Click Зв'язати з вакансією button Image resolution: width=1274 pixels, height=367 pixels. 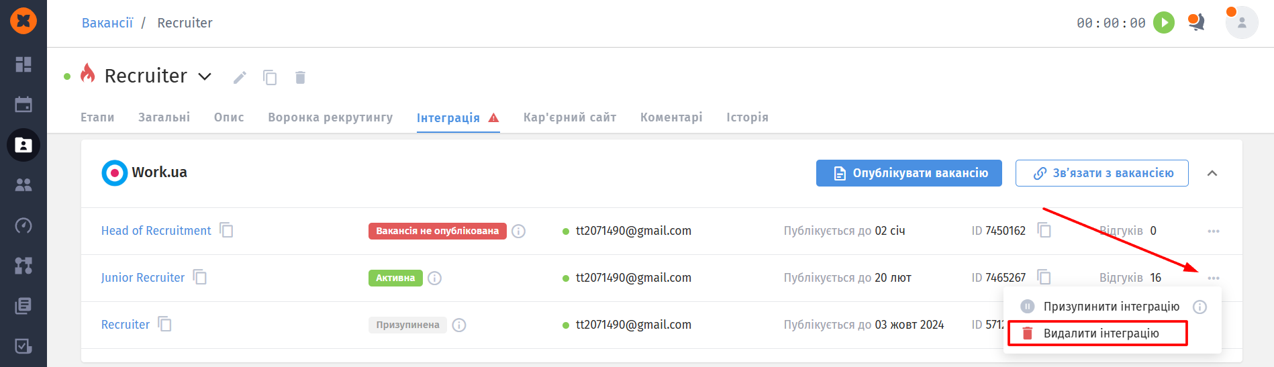click(1102, 173)
